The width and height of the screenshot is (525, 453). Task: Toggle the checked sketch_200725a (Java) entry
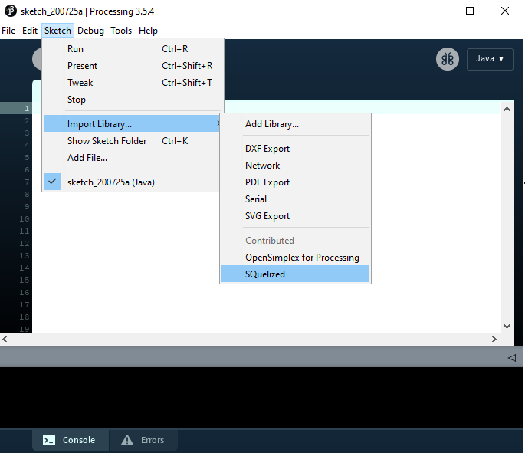click(132, 182)
